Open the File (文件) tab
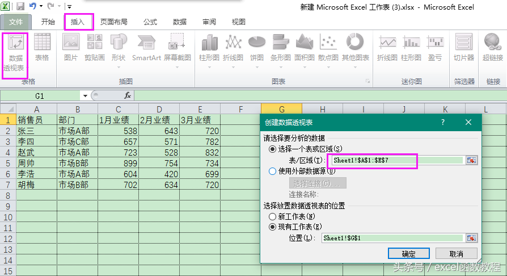507x276 pixels. pyautogui.click(x=16, y=22)
